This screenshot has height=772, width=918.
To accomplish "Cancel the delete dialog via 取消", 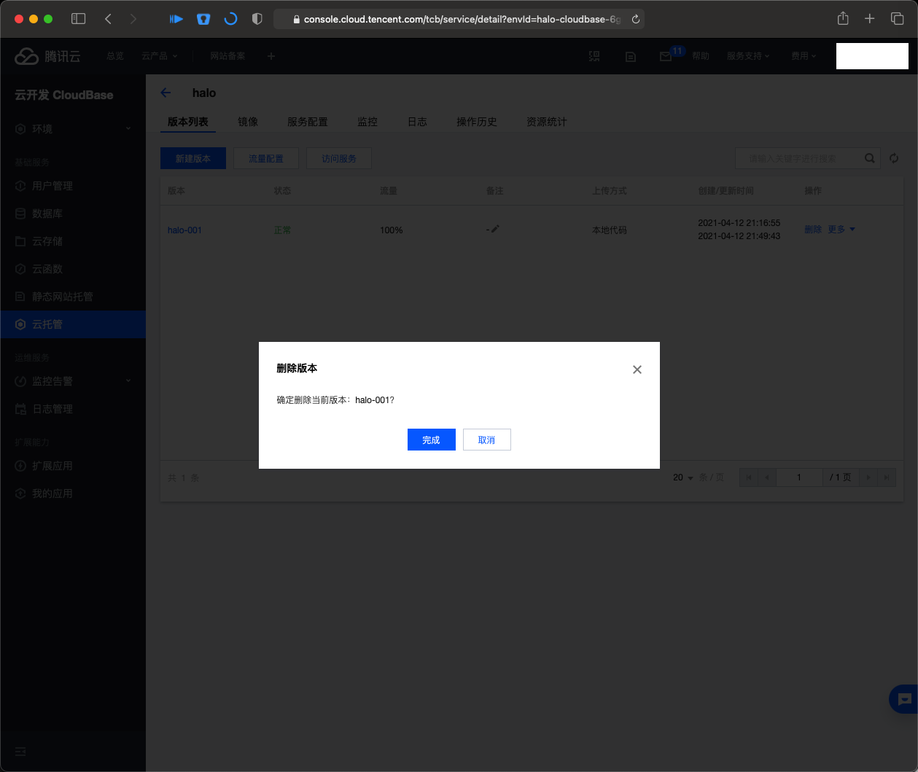I will click(x=486, y=440).
